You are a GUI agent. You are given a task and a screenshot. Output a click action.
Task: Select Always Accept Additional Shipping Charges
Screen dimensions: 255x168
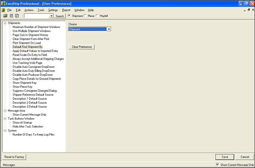38,59
